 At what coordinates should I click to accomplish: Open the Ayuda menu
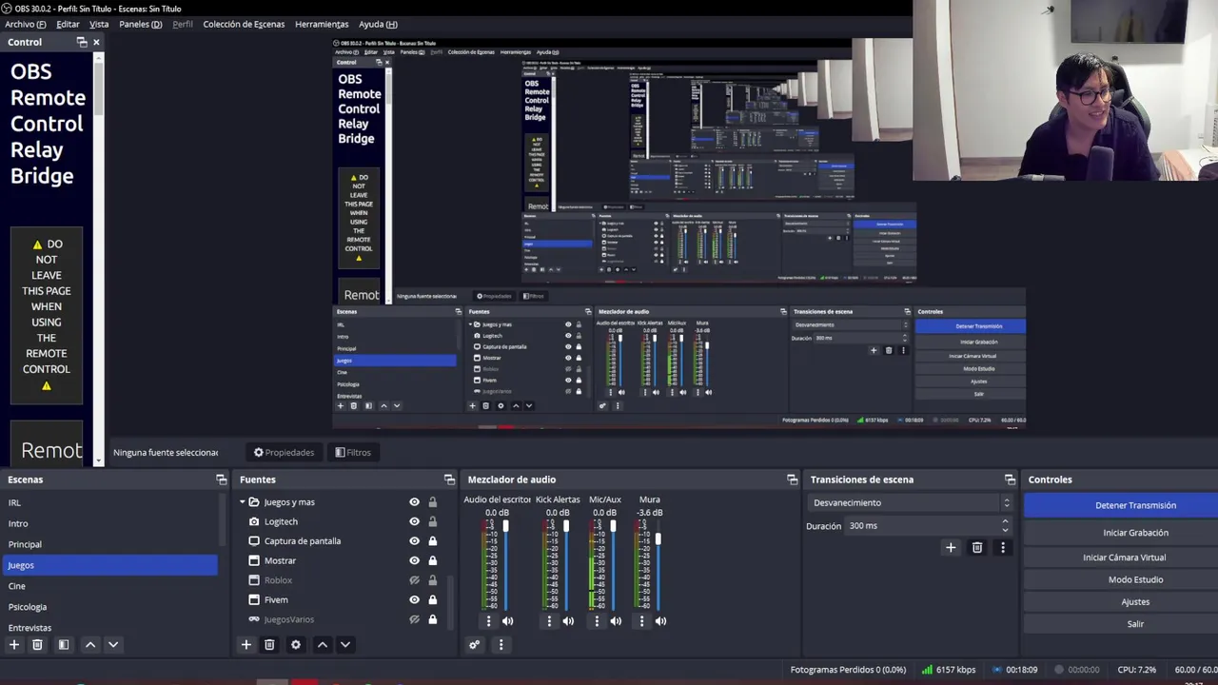click(378, 24)
